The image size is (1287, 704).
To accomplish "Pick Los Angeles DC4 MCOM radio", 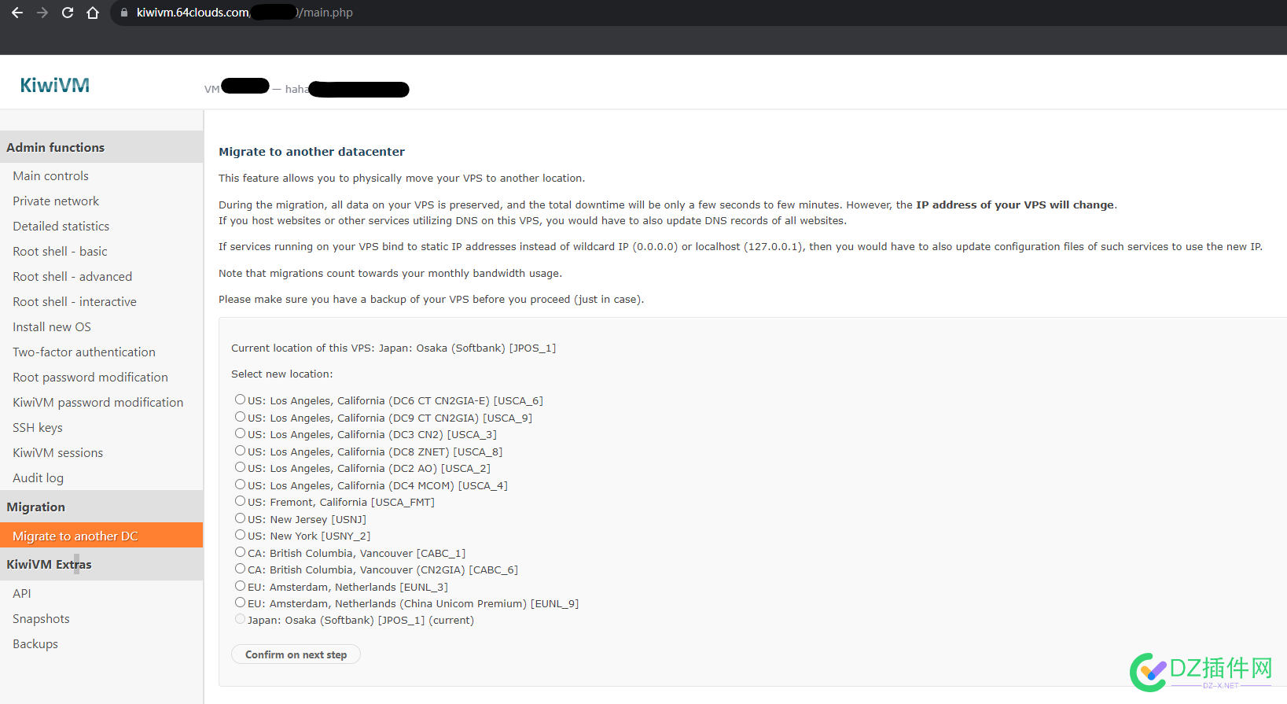I will click(x=240, y=485).
